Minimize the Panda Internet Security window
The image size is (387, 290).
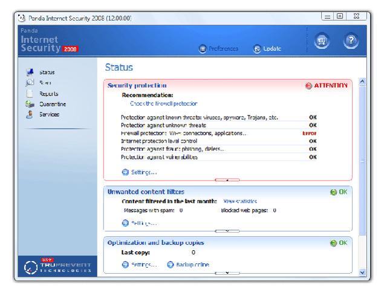[328, 16]
